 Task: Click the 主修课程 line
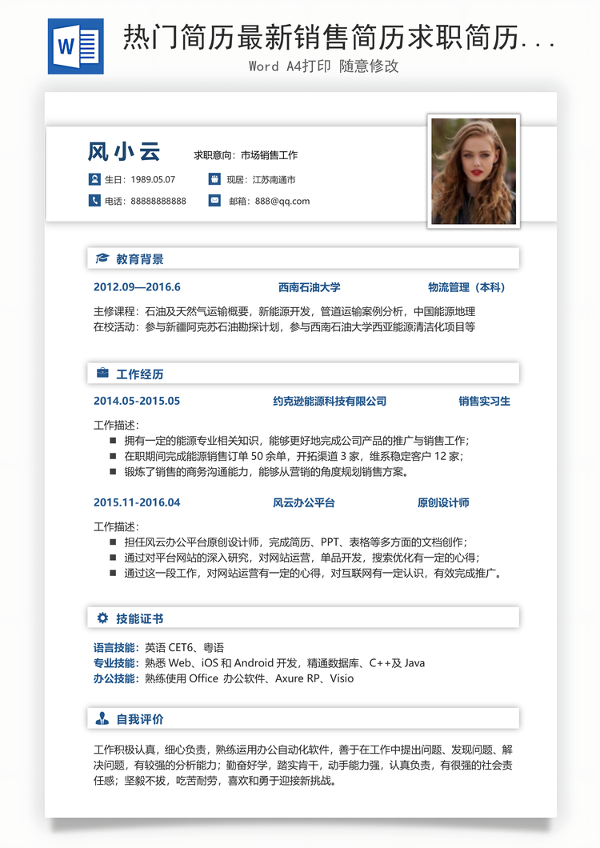285,311
